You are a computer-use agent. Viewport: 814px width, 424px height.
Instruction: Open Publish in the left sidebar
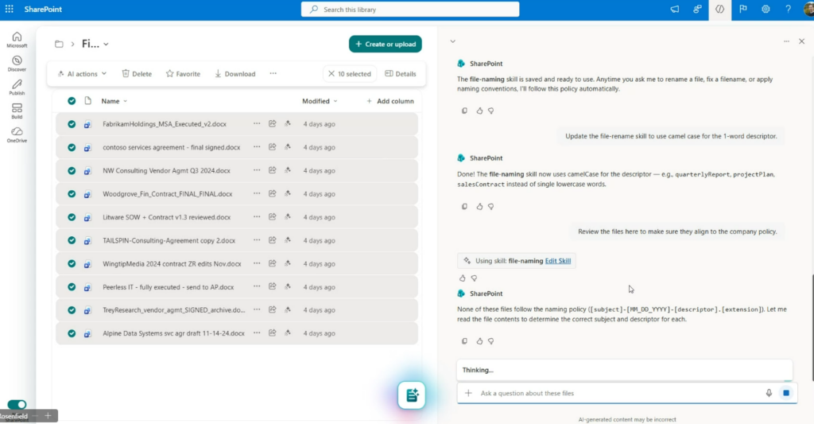click(x=17, y=87)
